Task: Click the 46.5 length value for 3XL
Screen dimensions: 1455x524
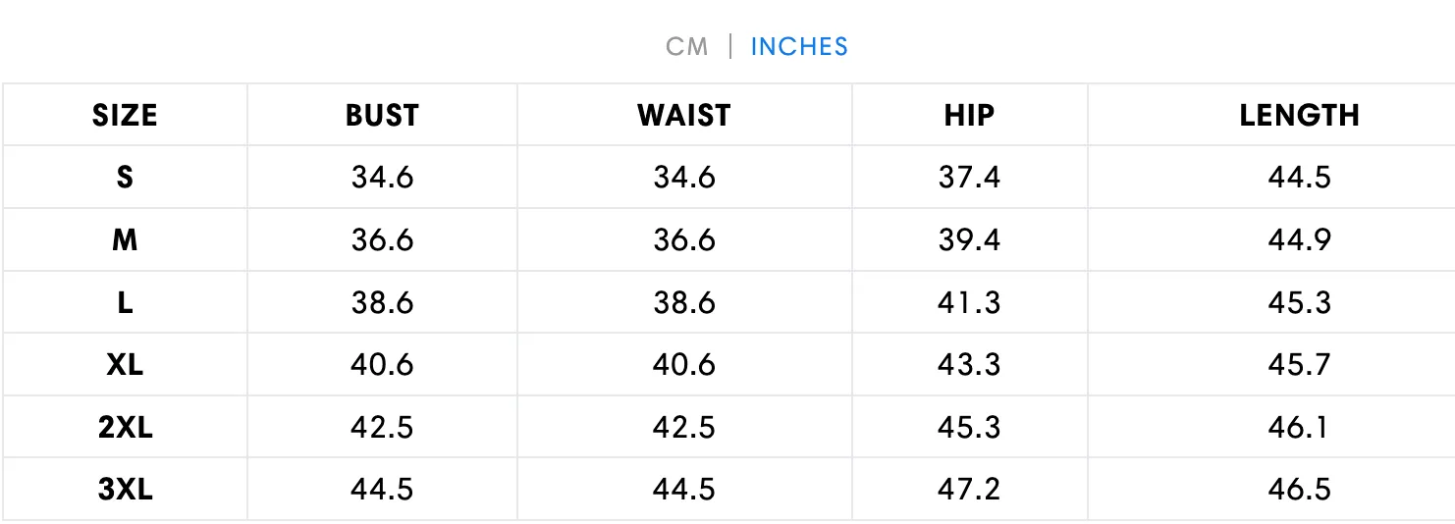Action: [1299, 489]
